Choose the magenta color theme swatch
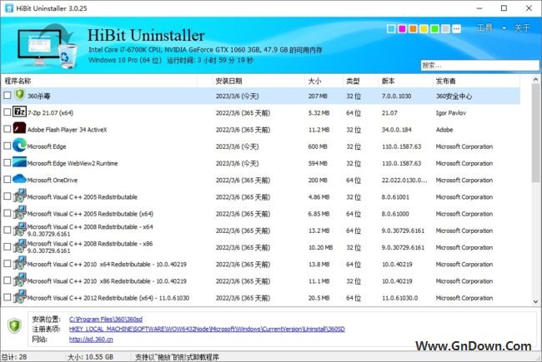 [x=402, y=29]
